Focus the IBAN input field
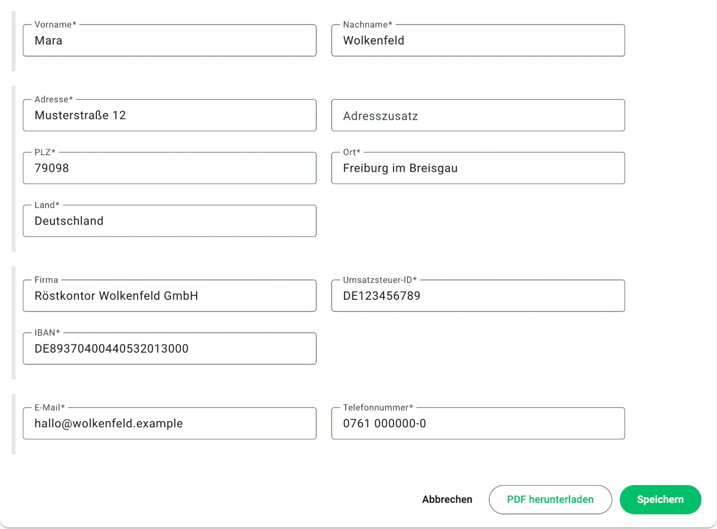Screen dimensions: 717x529 [170, 348]
